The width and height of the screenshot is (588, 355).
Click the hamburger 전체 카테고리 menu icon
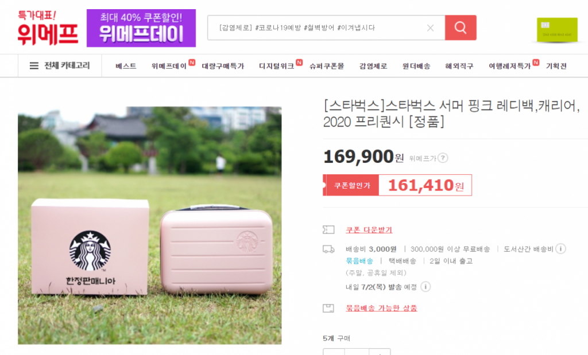click(x=34, y=66)
